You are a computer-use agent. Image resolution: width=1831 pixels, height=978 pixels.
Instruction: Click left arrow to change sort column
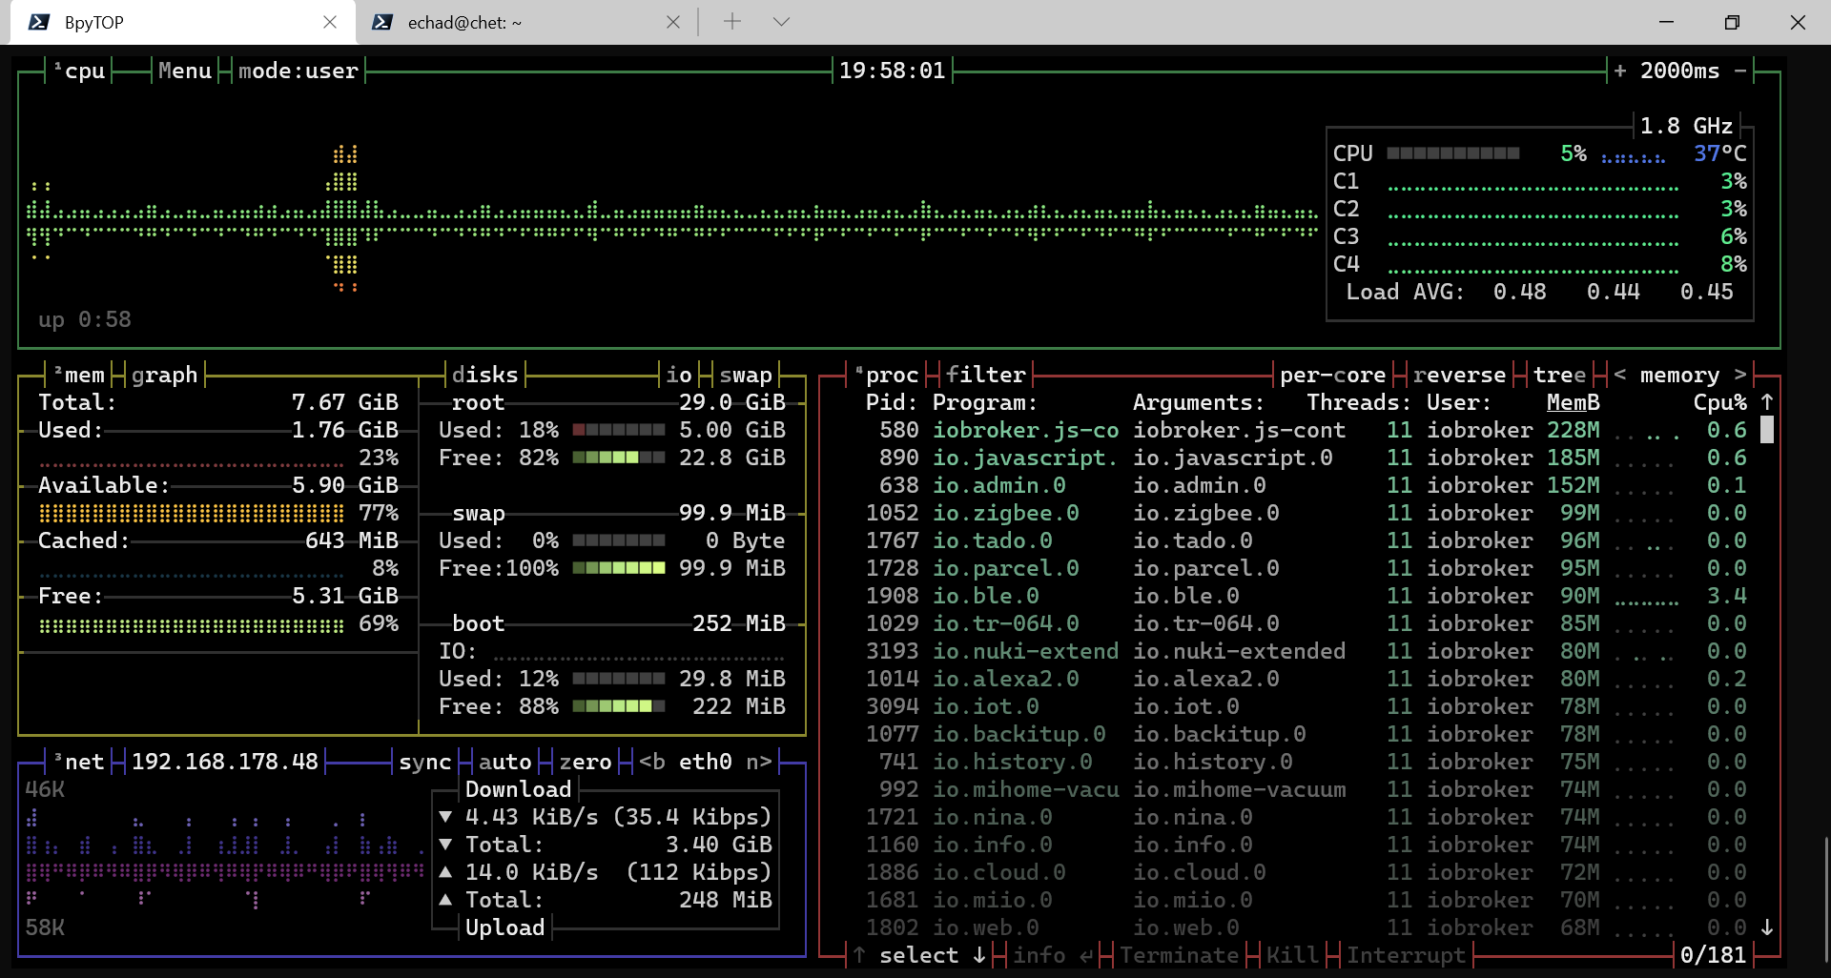1619,375
